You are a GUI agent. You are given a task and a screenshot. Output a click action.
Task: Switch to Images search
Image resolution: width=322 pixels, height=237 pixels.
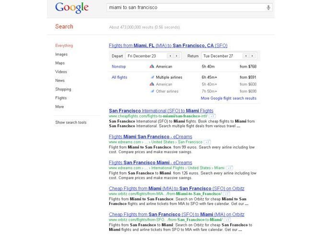click(61, 54)
